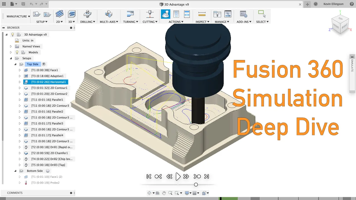The height and width of the screenshot is (200, 356).
Task: Select the Horizontal1 operation row
Action: point(46,82)
